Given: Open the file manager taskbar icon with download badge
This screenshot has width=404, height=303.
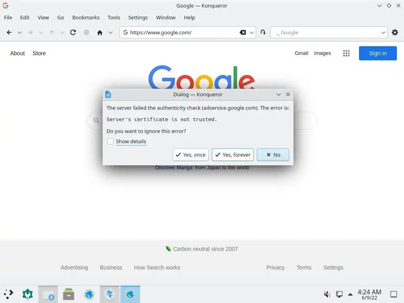Looking at the screenshot, I should point(48,294).
